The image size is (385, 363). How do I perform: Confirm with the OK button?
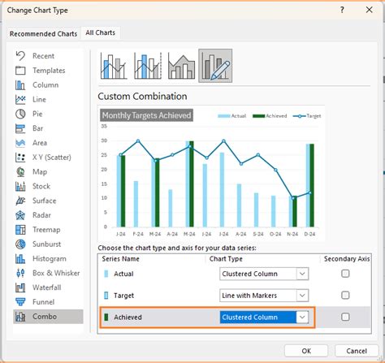tap(306, 351)
